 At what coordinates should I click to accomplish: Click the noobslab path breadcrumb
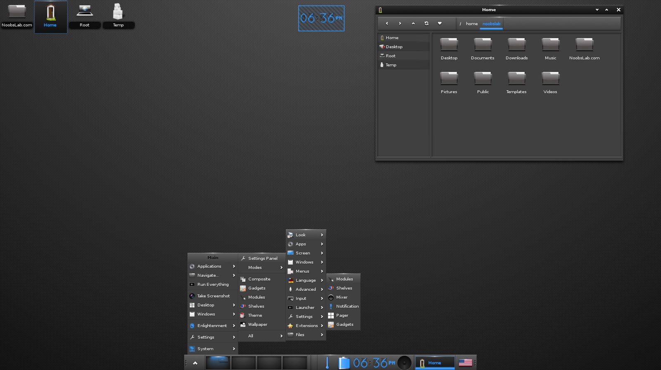[x=491, y=24]
